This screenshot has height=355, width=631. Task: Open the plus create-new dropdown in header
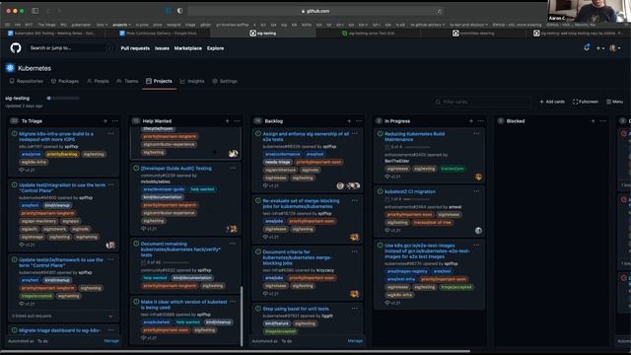click(600, 48)
